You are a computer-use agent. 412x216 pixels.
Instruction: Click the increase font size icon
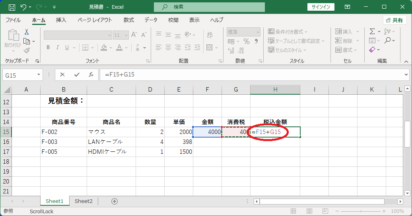tap(134, 35)
